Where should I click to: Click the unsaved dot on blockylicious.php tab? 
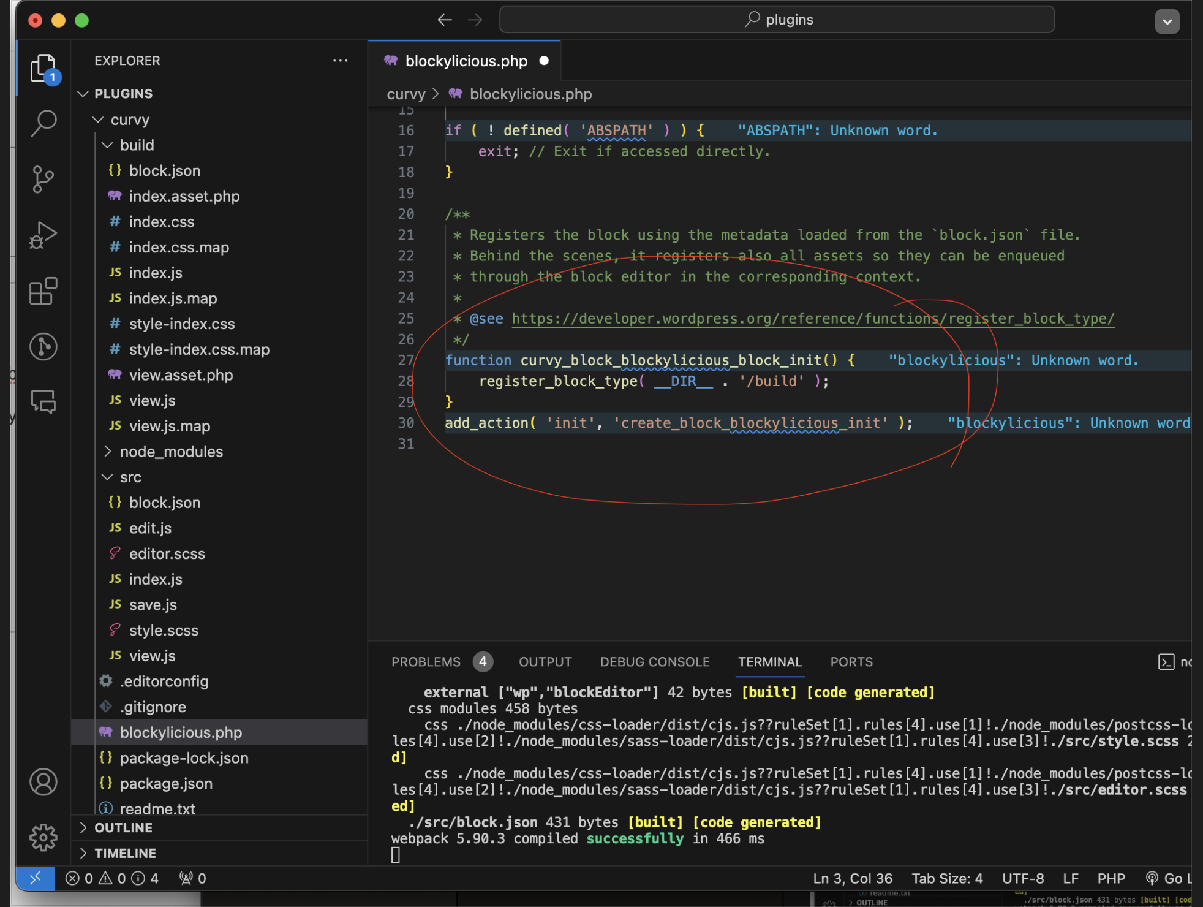tap(544, 61)
